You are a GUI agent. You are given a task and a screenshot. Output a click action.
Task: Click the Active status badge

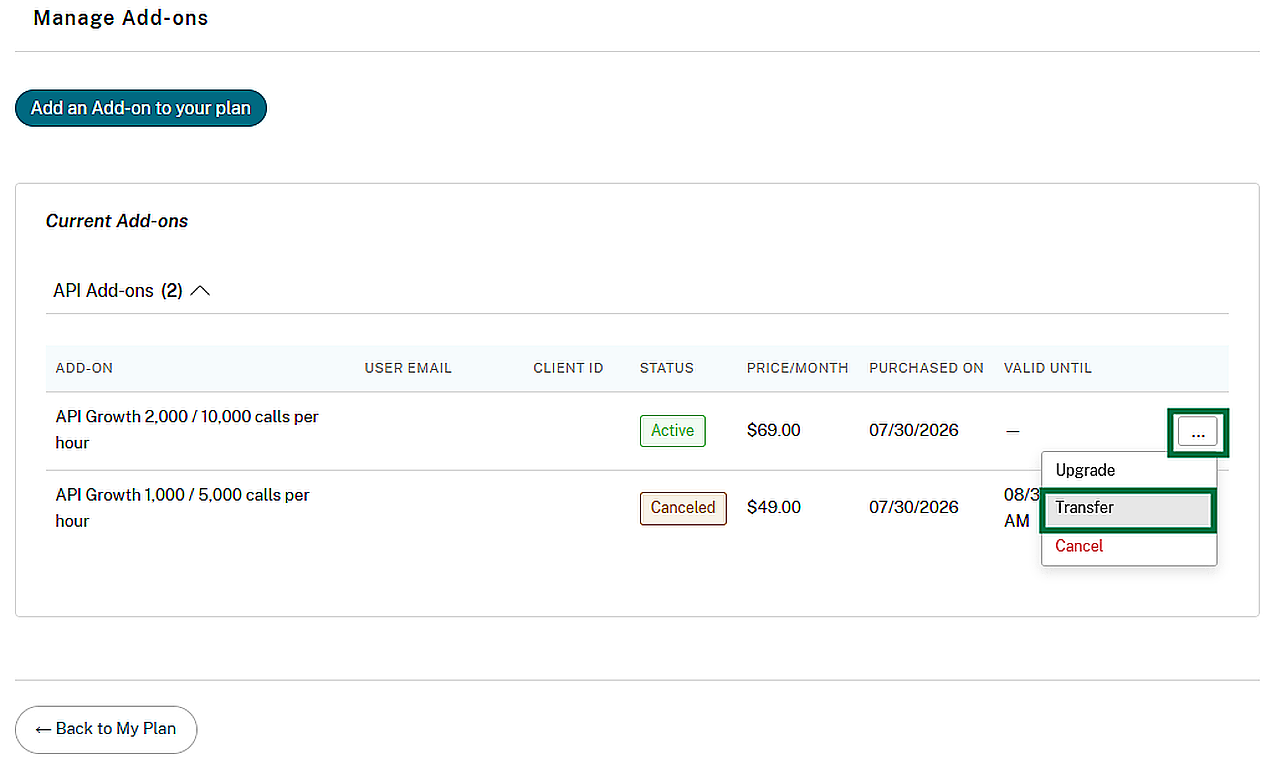[672, 430]
